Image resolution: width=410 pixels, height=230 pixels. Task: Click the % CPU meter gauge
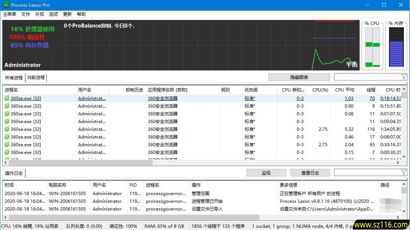(x=372, y=47)
